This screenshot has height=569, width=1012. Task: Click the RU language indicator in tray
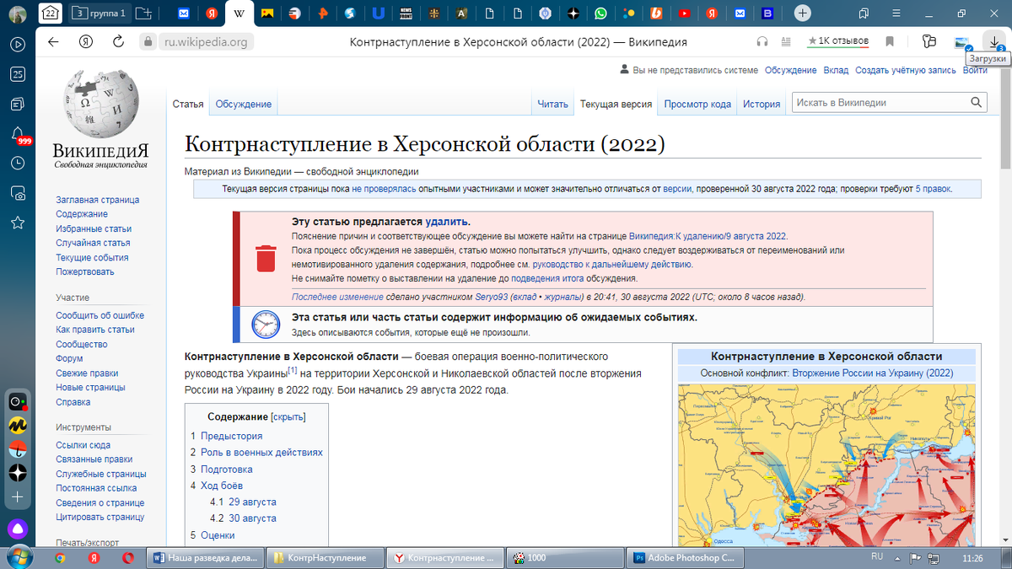click(876, 557)
